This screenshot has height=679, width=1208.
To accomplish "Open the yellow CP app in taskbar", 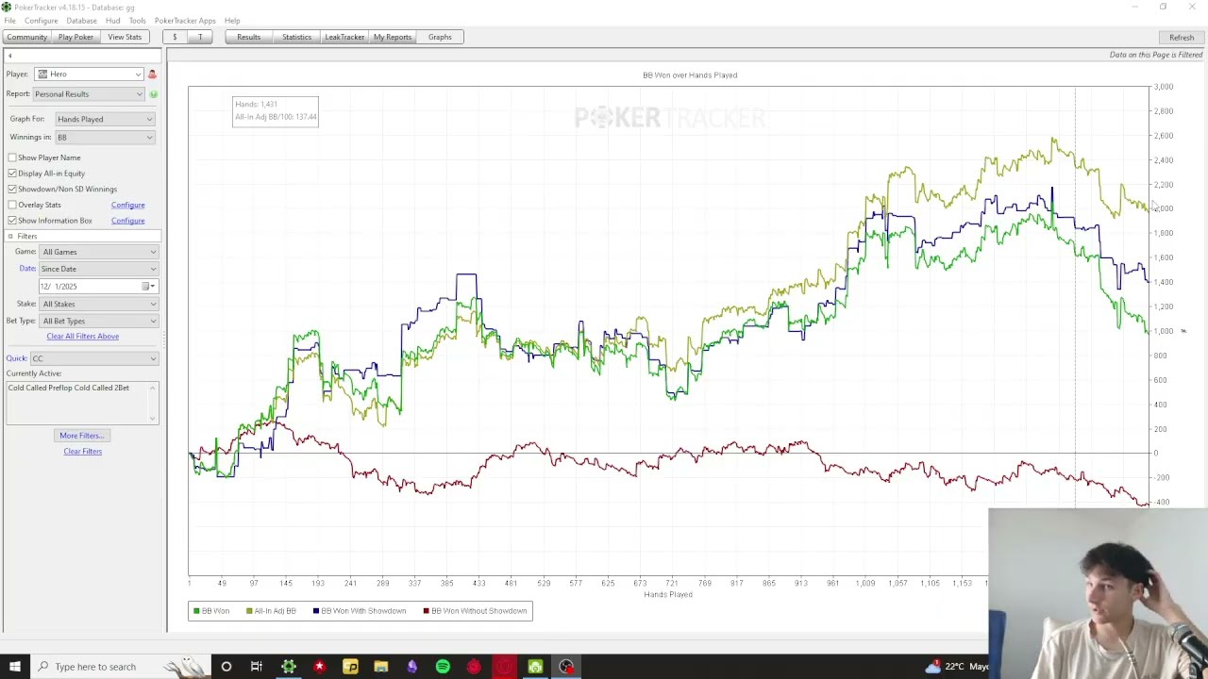I will [x=350, y=667].
